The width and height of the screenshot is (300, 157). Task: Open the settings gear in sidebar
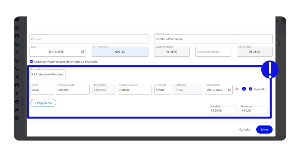point(17,118)
